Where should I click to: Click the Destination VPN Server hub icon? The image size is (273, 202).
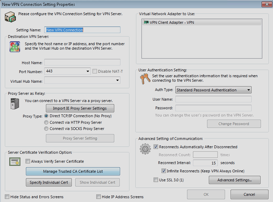point(14,47)
